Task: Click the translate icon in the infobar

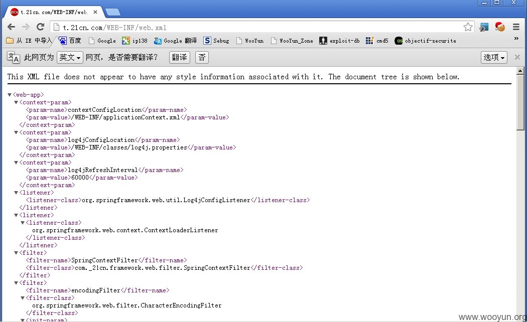Action: (x=14, y=57)
